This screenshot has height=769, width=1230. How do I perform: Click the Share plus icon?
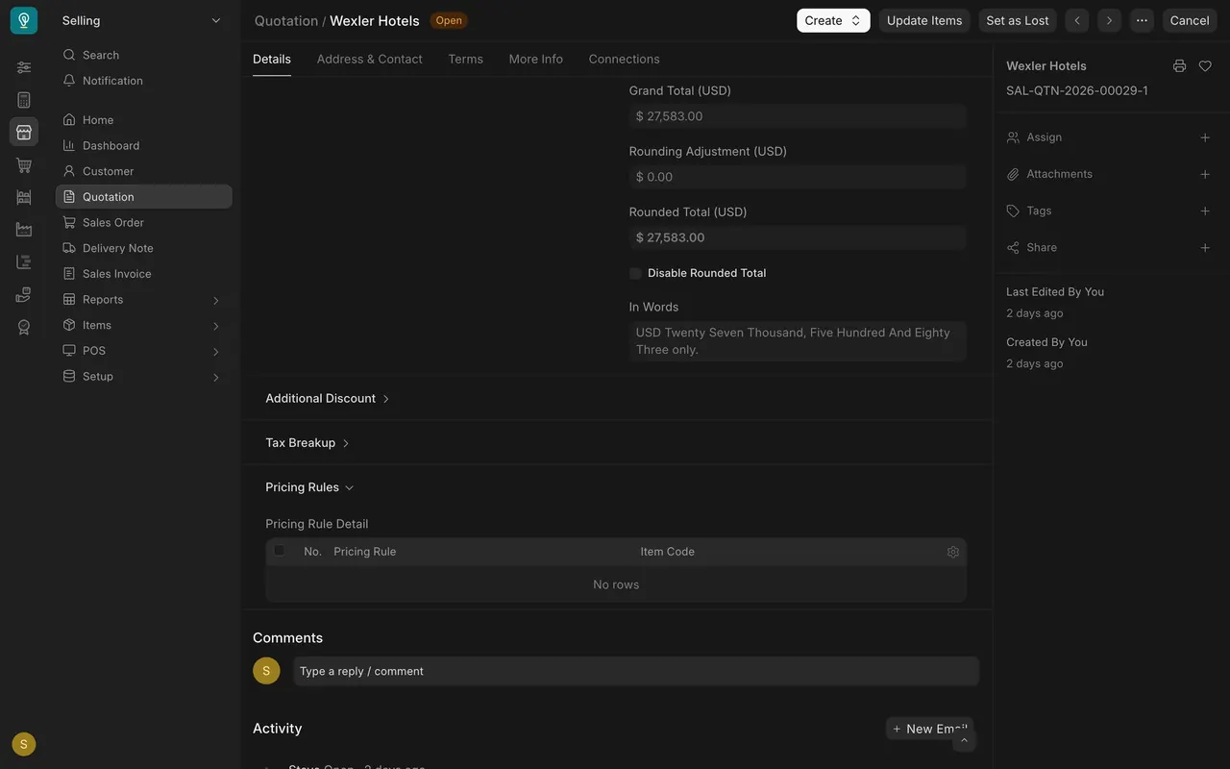1205,247
